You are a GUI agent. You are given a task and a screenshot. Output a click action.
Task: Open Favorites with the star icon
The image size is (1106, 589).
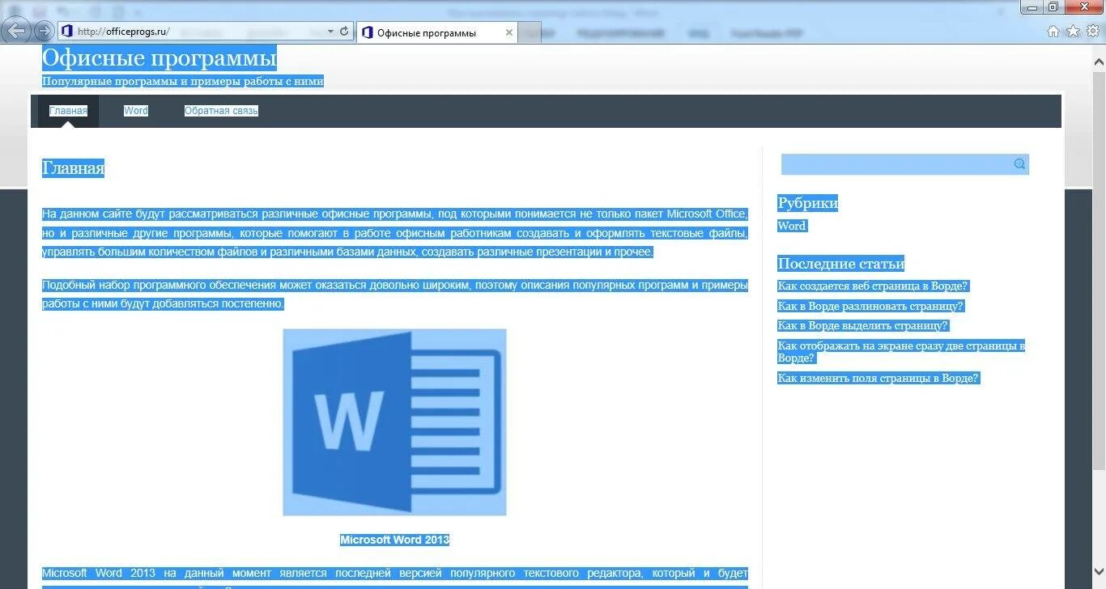point(1073,32)
